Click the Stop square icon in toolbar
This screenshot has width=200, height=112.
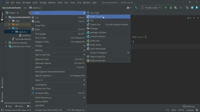[x=181, y=8]
